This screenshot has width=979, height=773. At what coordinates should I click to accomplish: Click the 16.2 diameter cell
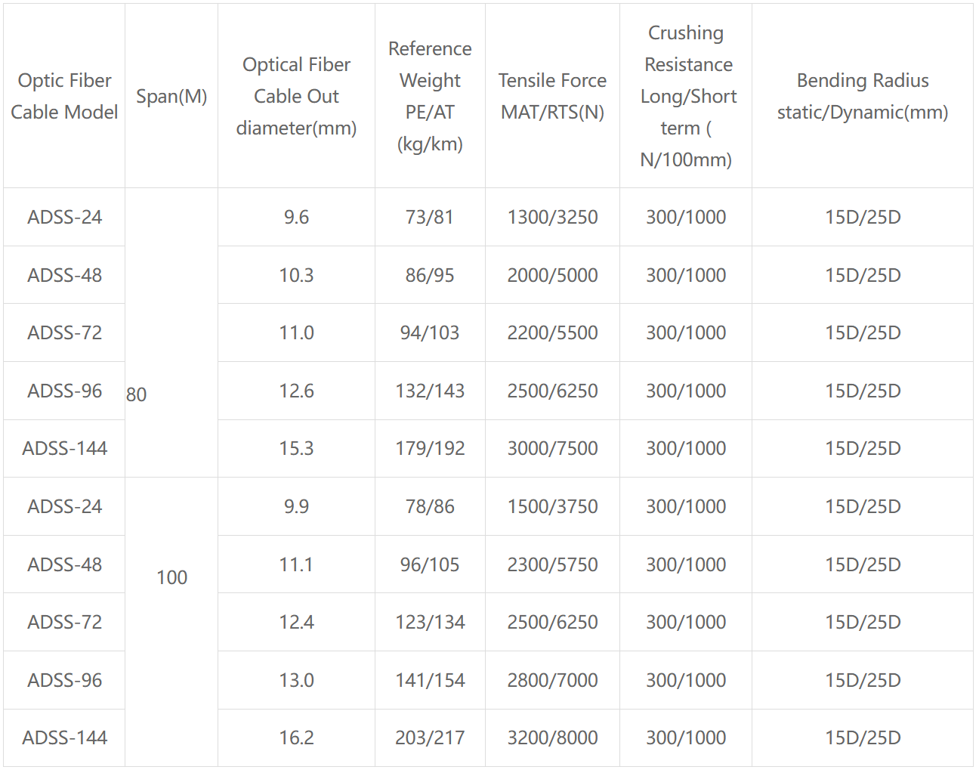[296, 737]
